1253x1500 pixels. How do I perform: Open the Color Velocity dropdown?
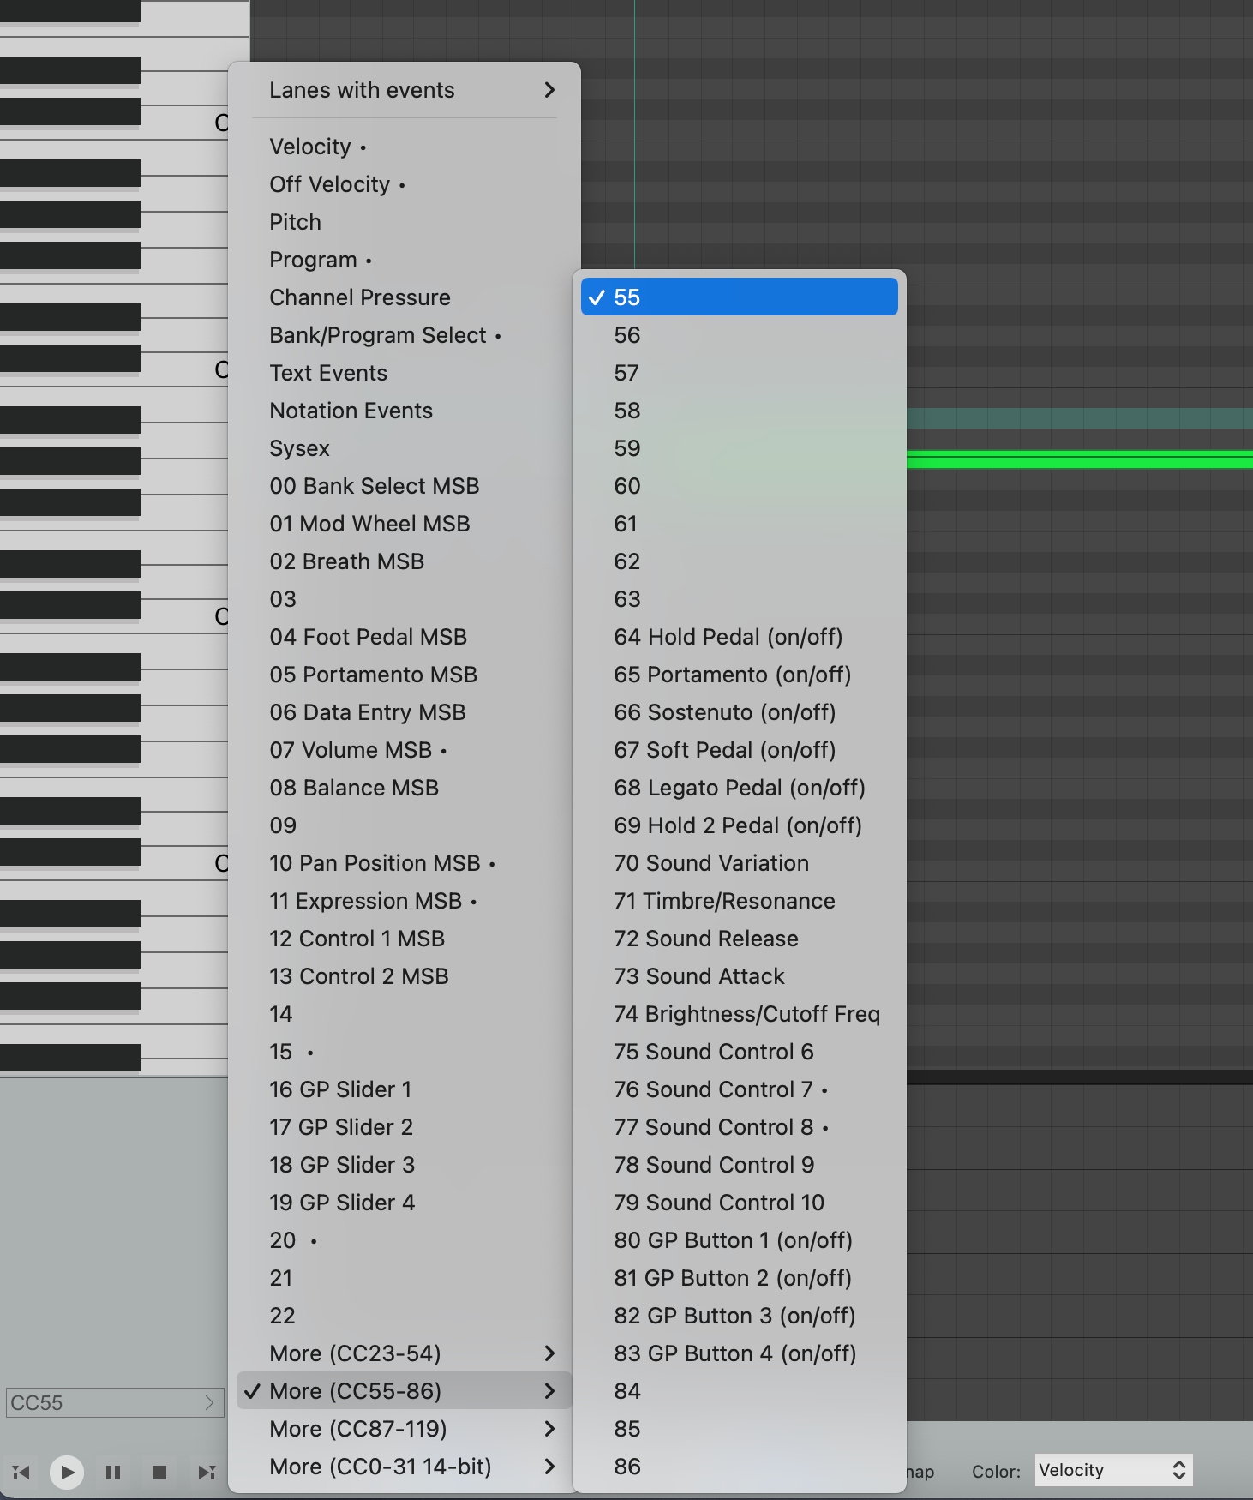1112,1471
